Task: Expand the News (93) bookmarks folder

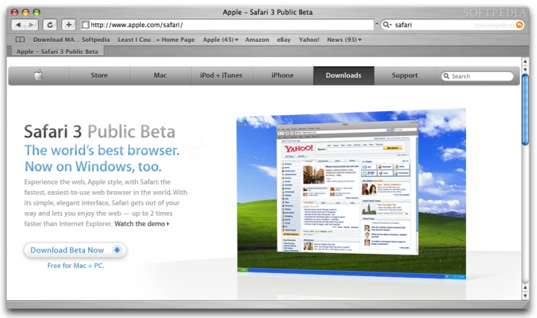Action: (x=344, y=40)
